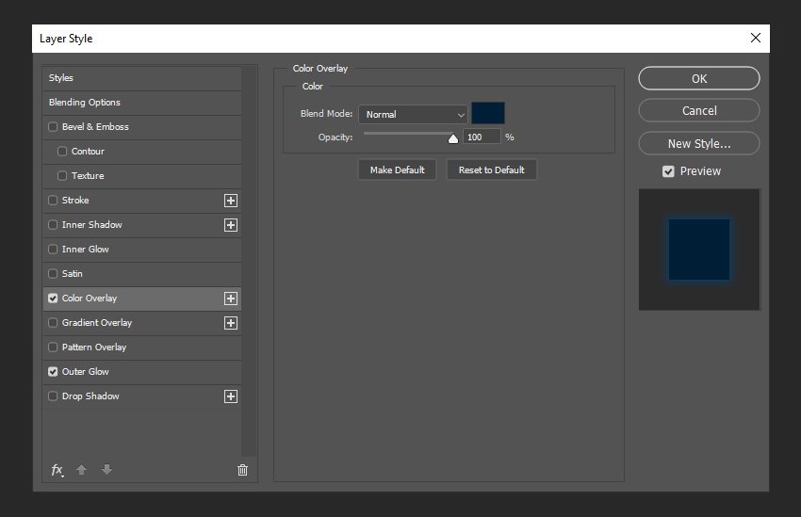
Task: Click the Opacity slider handle
Action: click(x=453, y=138)
